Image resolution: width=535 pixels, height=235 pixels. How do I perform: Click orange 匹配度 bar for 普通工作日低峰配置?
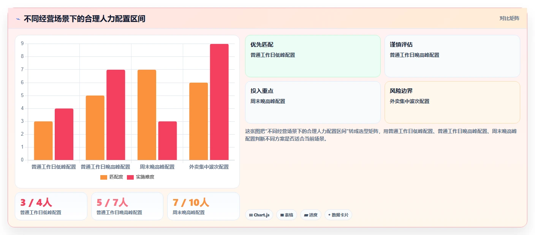coord(43,141)
